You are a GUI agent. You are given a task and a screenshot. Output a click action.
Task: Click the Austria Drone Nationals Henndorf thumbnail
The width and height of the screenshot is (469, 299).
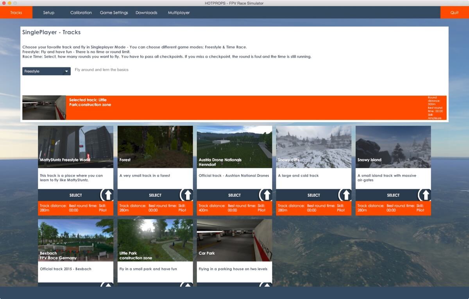pyautogui.click(x=234, y=147)
